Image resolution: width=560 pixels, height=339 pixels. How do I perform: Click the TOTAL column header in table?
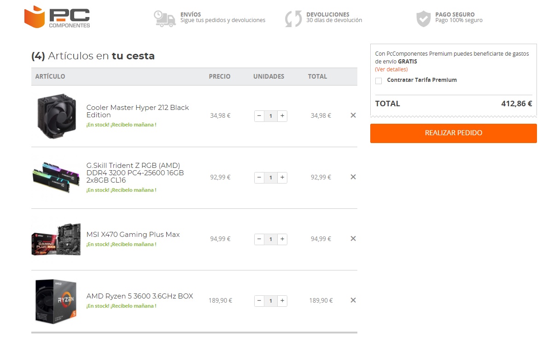click(x=318, y=76)
